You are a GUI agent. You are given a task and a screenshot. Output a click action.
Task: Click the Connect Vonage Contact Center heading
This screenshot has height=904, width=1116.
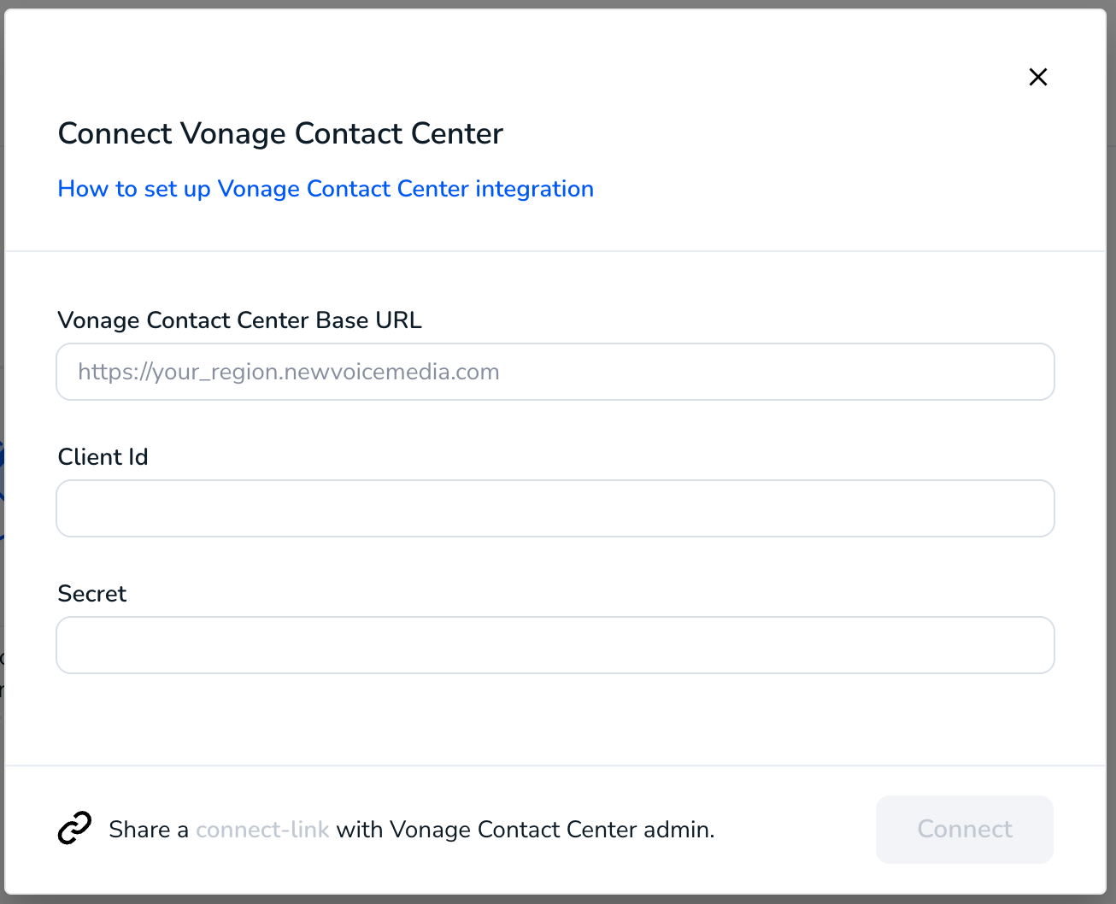pyautogui.click(x=280, y=134)
